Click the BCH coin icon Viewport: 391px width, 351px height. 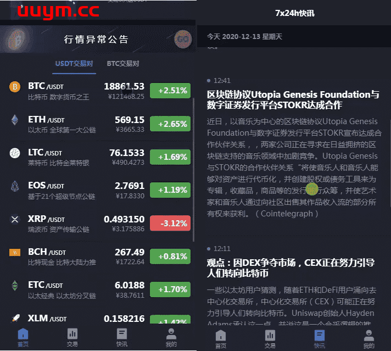(14, 253)
